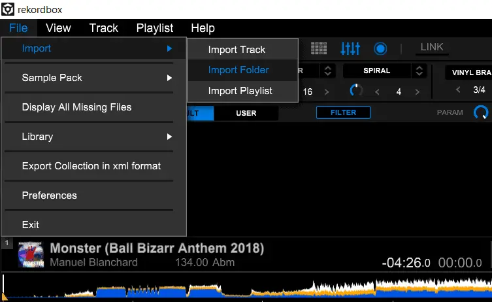Click the Monster track album artwork
492x302 pixels.
(x=31, y=254)
